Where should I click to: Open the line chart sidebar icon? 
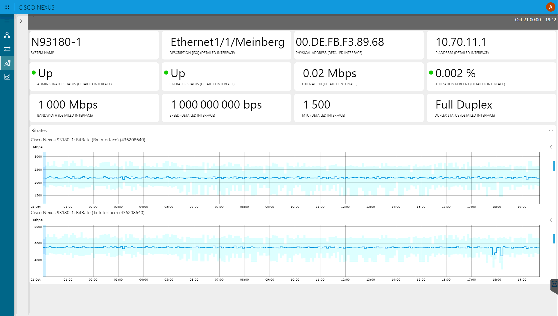point(7,77)
